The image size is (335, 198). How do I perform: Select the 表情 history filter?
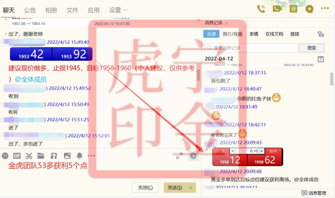tap(254, 34)
